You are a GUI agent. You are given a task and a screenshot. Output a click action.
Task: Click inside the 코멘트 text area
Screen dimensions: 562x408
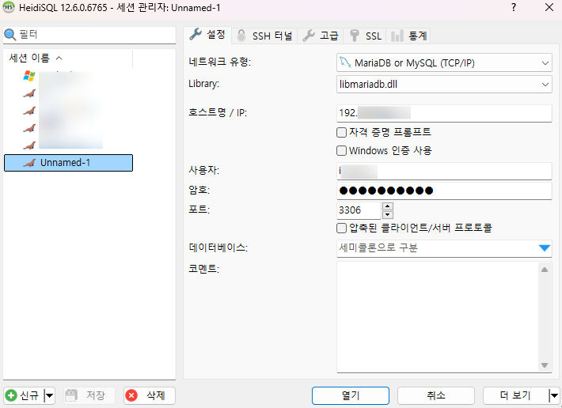point(437,317)
